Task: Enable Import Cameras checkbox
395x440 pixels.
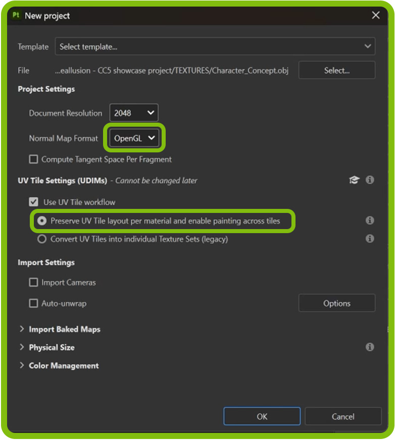Action: [x=34, y=282]
